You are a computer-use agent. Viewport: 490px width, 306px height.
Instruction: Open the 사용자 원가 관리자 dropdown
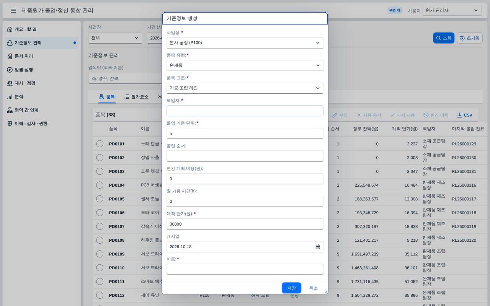pos(452,11)
